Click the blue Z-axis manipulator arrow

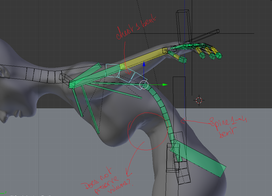(x=144, y=64)
